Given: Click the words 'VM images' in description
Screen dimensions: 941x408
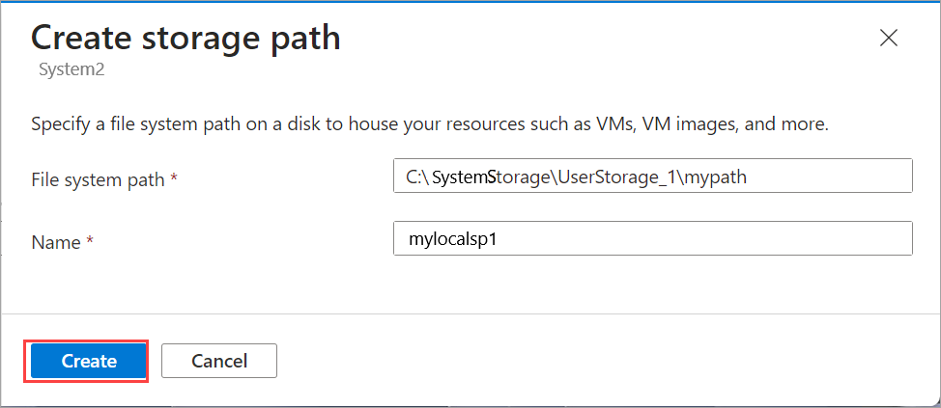Looking at the screenshot, I should coord(676,124).
